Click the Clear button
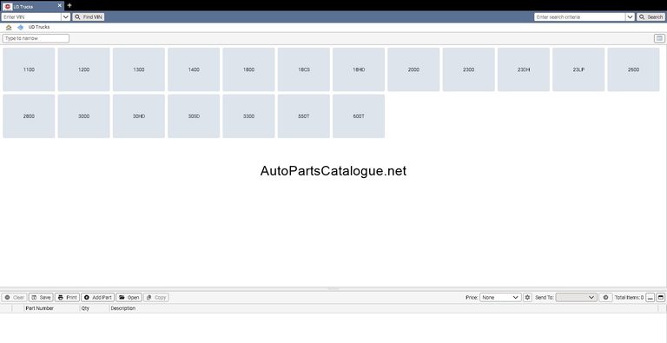The width and height of the screenshot is (667, 343). (14, 298)
